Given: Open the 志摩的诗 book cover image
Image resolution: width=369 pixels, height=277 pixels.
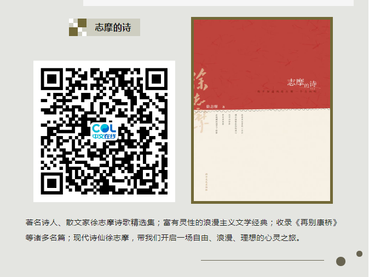Looking at the screenshot, I should pos(262,110).
